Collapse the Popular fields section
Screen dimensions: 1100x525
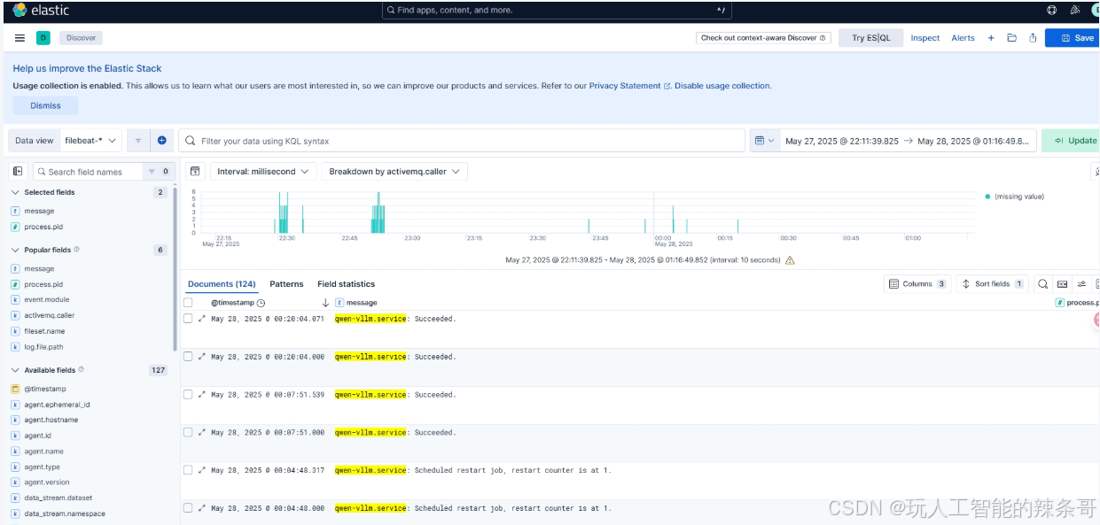click(15, 250)
